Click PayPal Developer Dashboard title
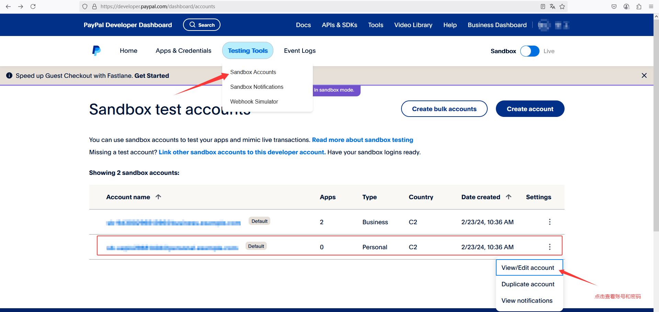This screenshot has width=659, height=312. coord(128,25)
